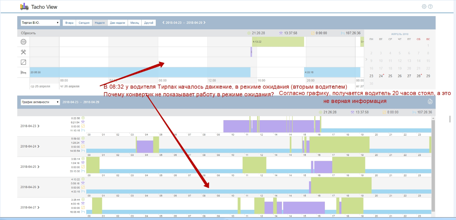Click the crossed hammers work row icon

pyautogui.click(x=24, y=52)
